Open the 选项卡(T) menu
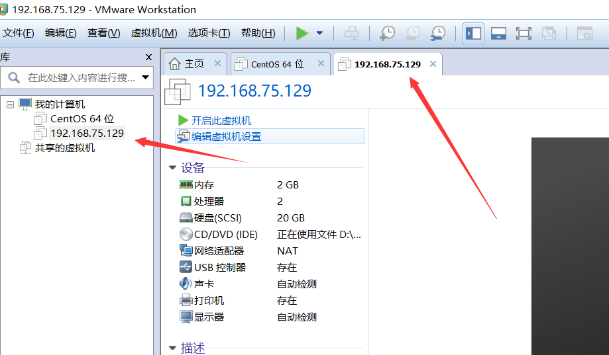Screen dimensions: 609x355 point(209,33)
